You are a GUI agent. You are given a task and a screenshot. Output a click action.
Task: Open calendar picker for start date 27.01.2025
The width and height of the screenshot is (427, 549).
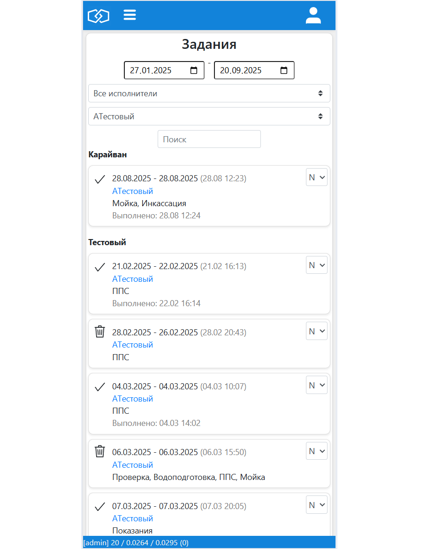pyautogui.click(x=194, y=70)
